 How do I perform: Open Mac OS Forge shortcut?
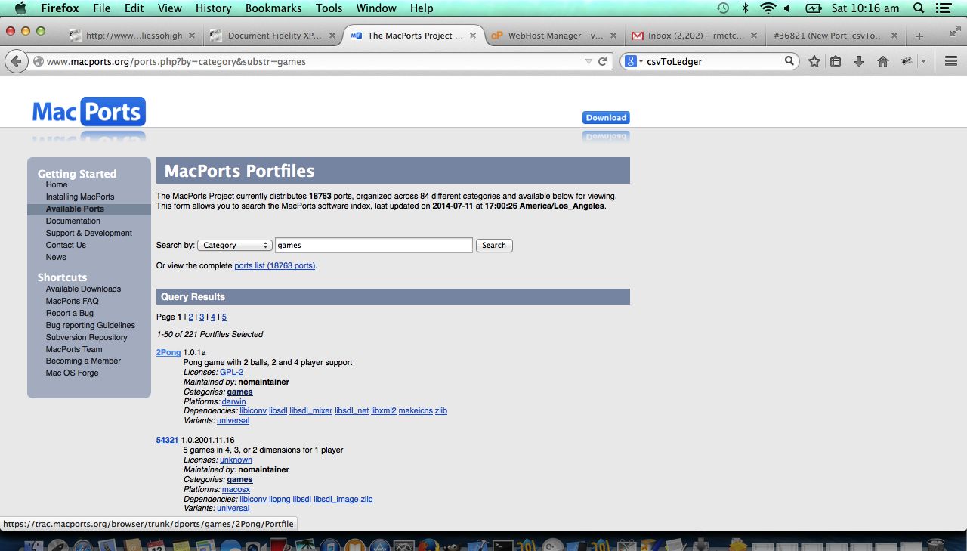72,373
